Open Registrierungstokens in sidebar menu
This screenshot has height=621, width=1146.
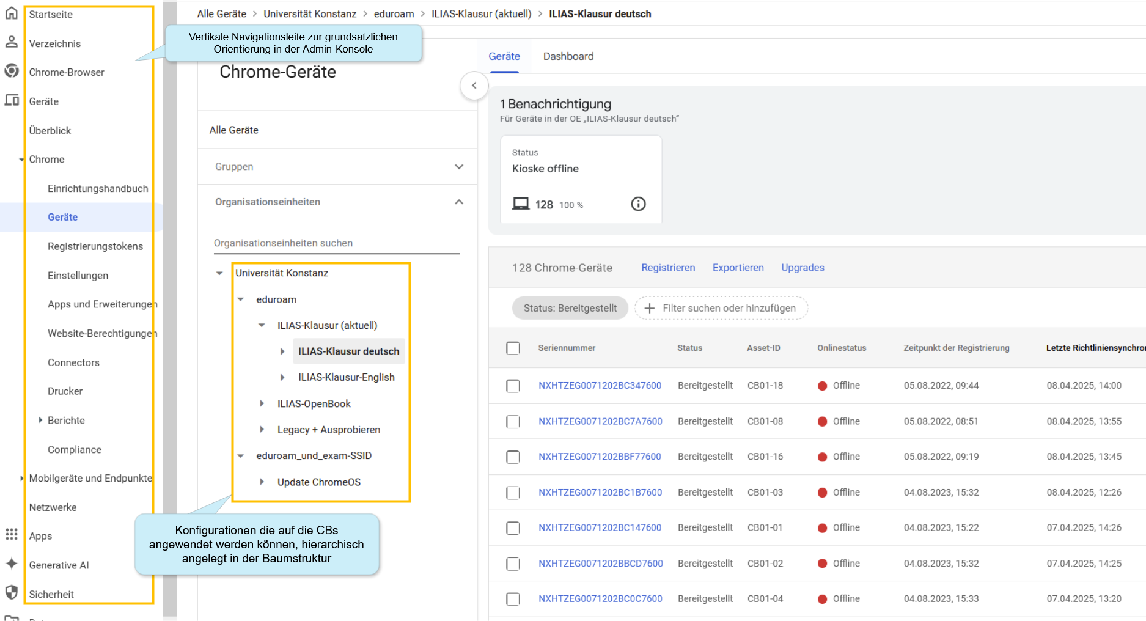(95, 246)
